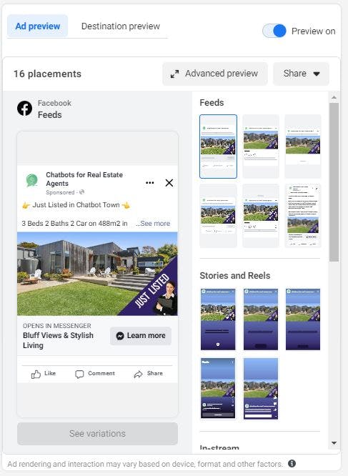Click the expand arrows icon on Advanced preview
Image resolution: width=348 pixels, height=476 pixels.
[174, 74]
